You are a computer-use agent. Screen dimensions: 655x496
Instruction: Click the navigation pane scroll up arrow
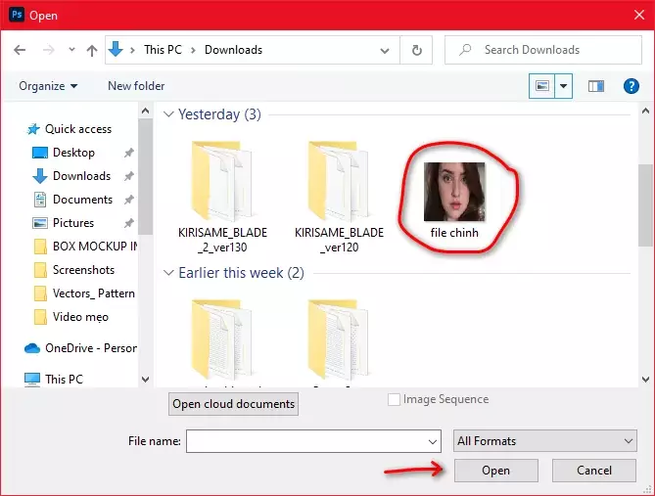(x=145, y=112)
